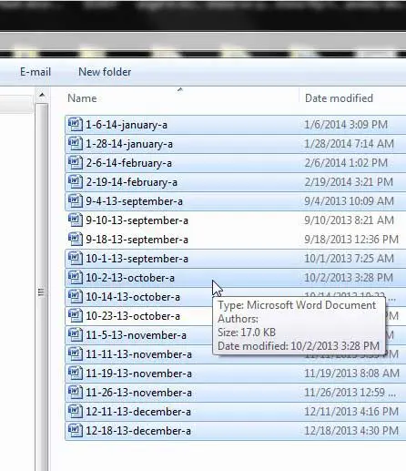Click the Word icon for 1-6-14-january-a
The height and width of the screenshot is (471, 406).
click(x=76, y=125)
